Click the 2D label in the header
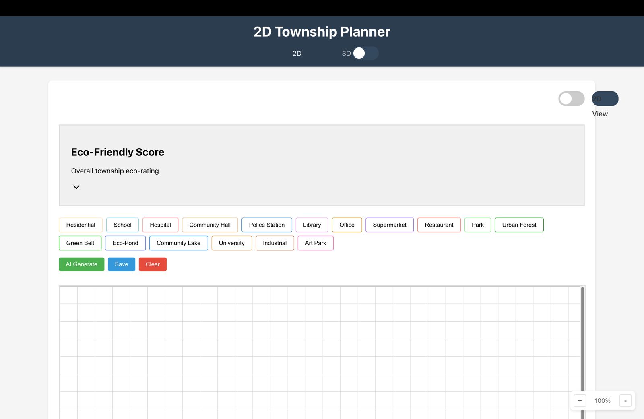This screenshot has width=644, height=419. coord(297,54)
